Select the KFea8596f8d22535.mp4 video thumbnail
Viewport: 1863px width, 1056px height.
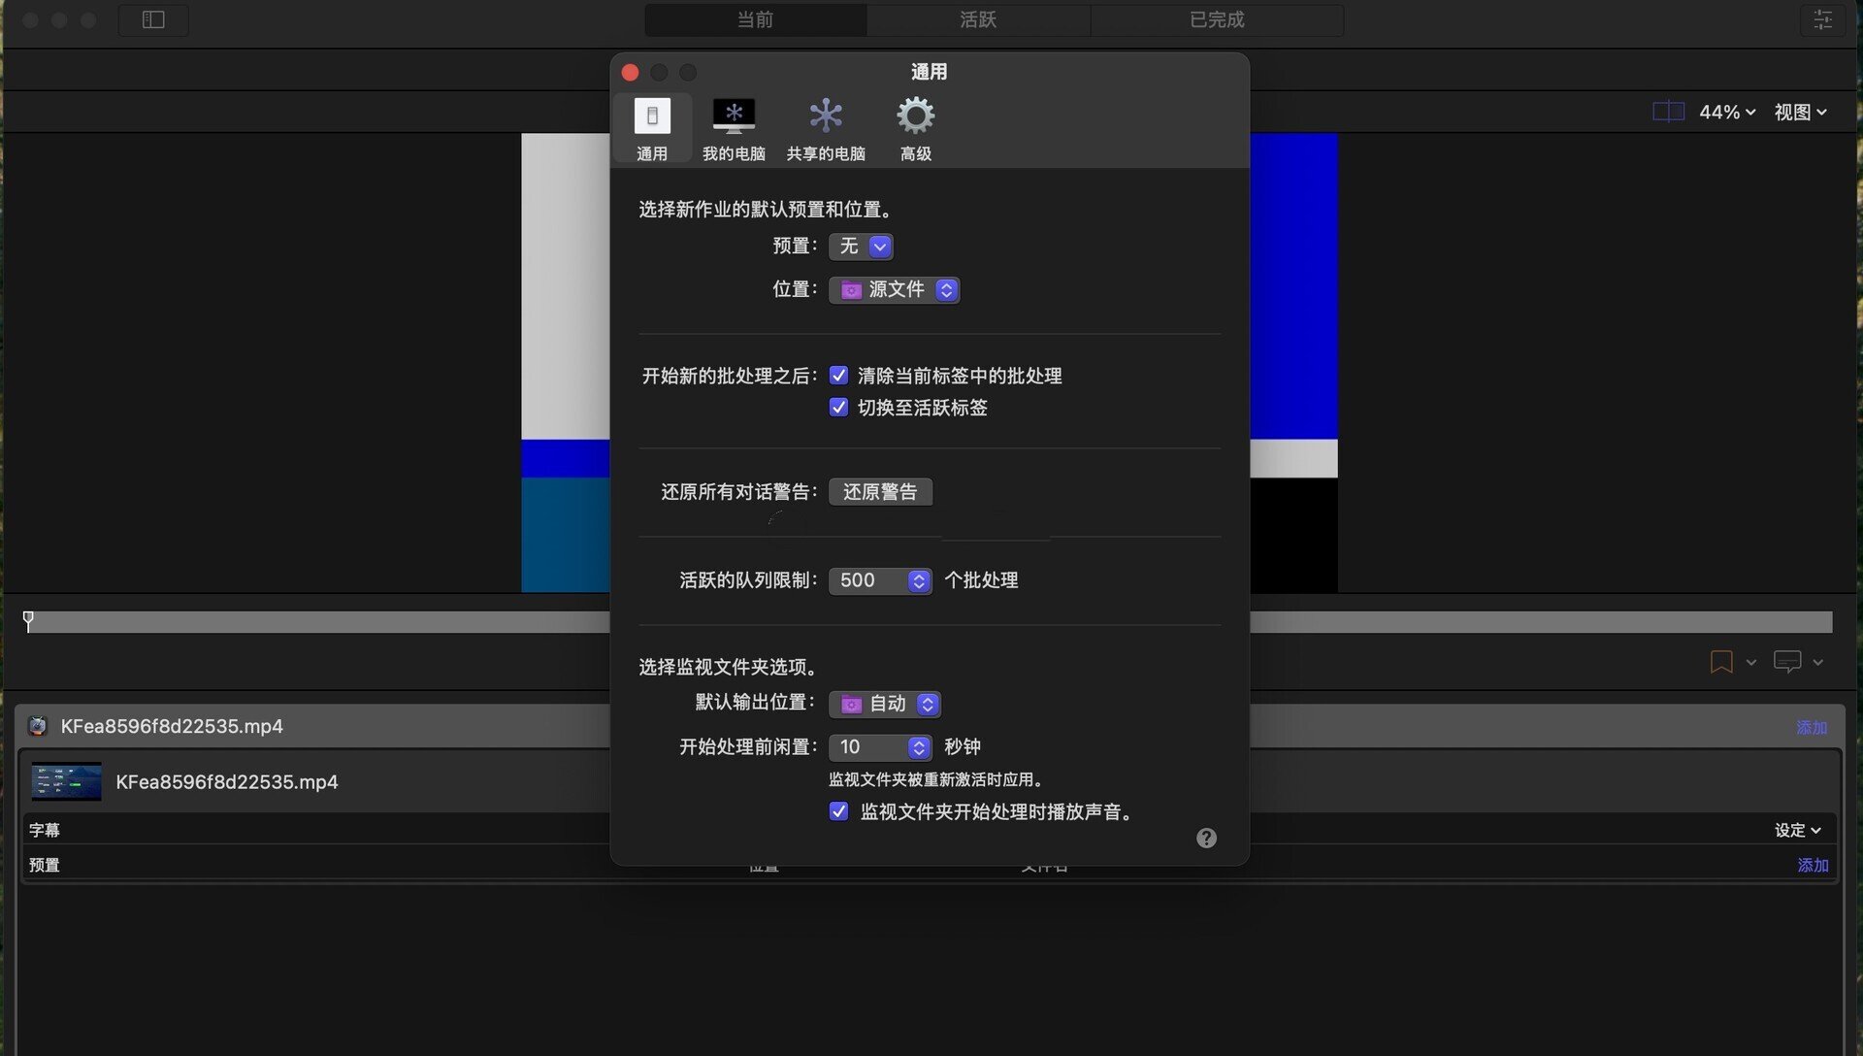click(66, 782)
